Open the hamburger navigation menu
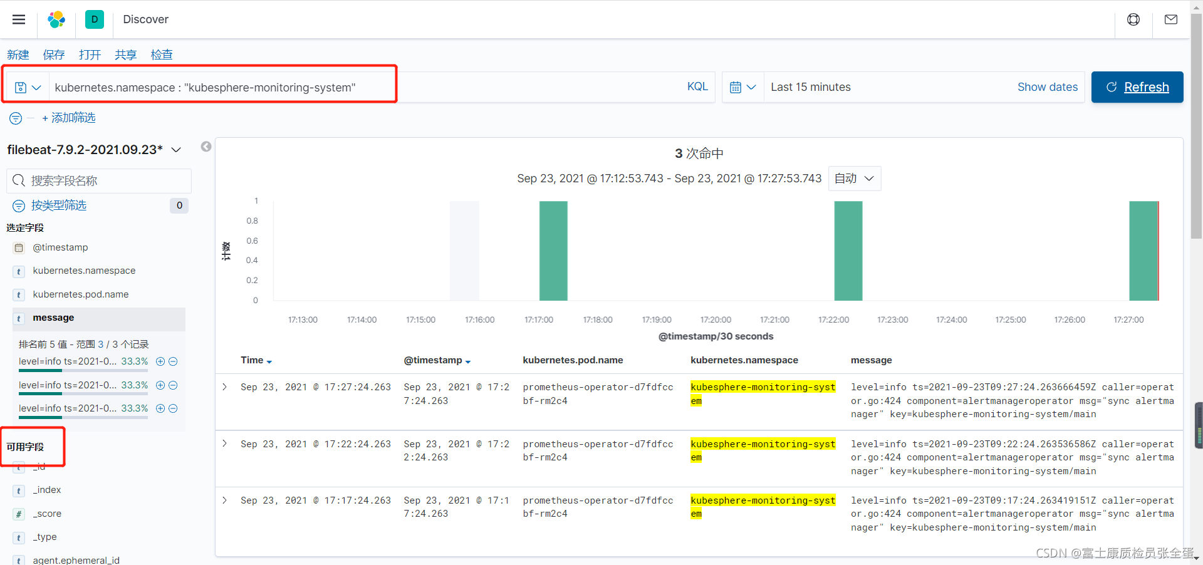This screenshot has height=565, width=1203. pos(19,19)
